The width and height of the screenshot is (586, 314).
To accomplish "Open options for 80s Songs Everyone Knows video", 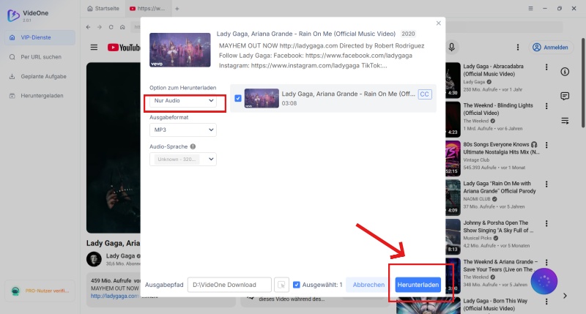I will [x=546, y=145].
